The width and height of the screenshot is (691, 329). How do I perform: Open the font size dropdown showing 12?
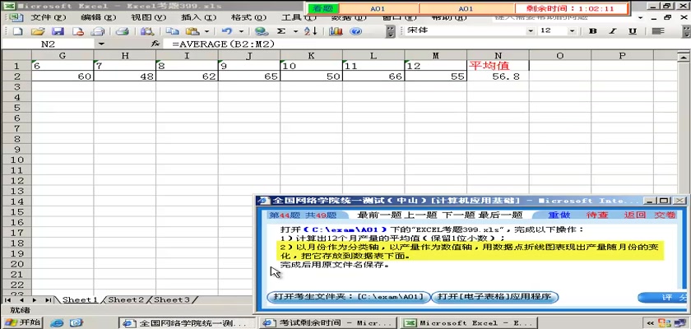tap(572, 30)
